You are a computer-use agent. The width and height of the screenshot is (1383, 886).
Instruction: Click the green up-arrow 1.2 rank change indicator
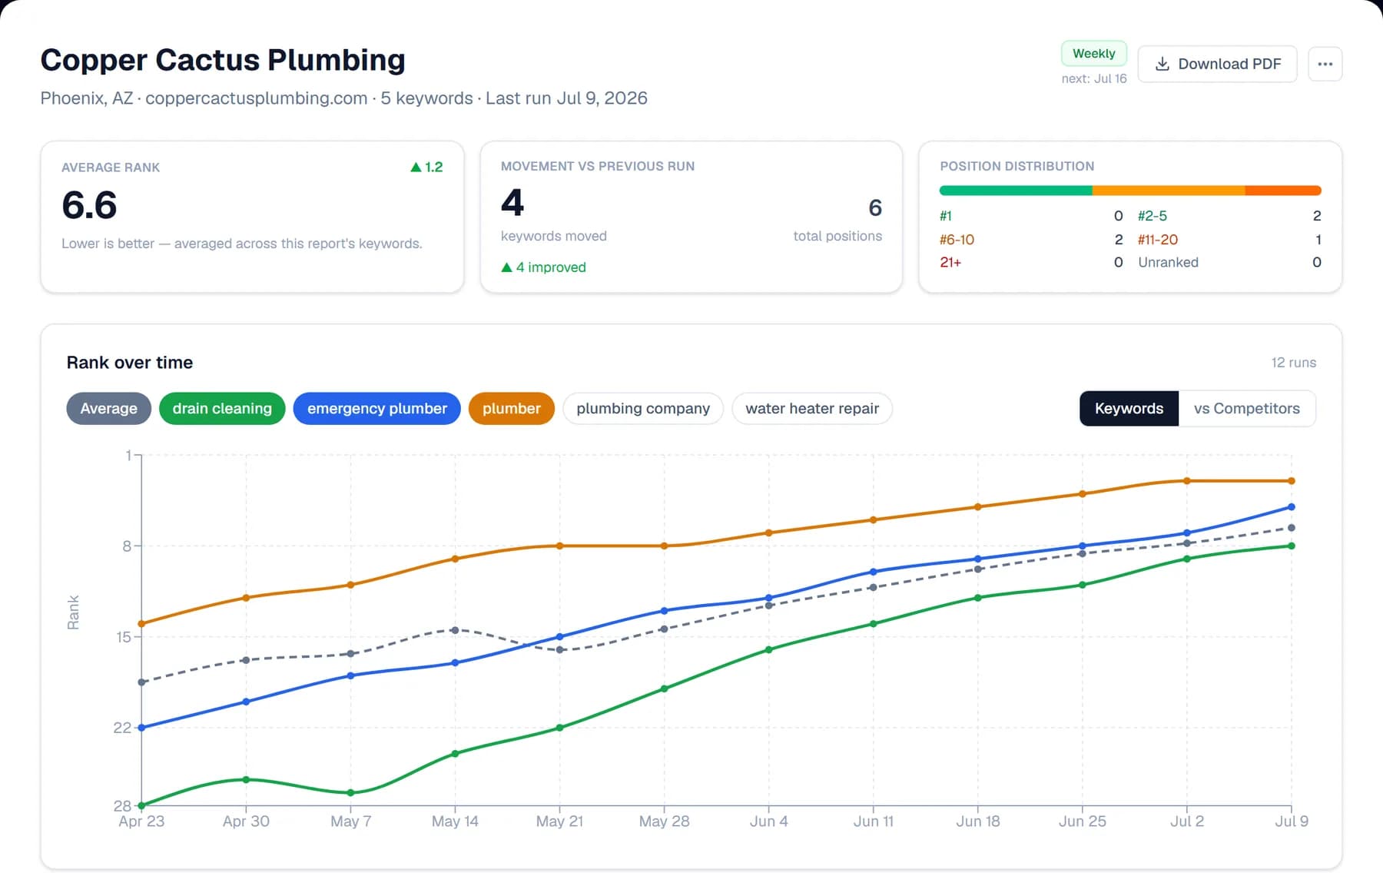tap(426, 167)
